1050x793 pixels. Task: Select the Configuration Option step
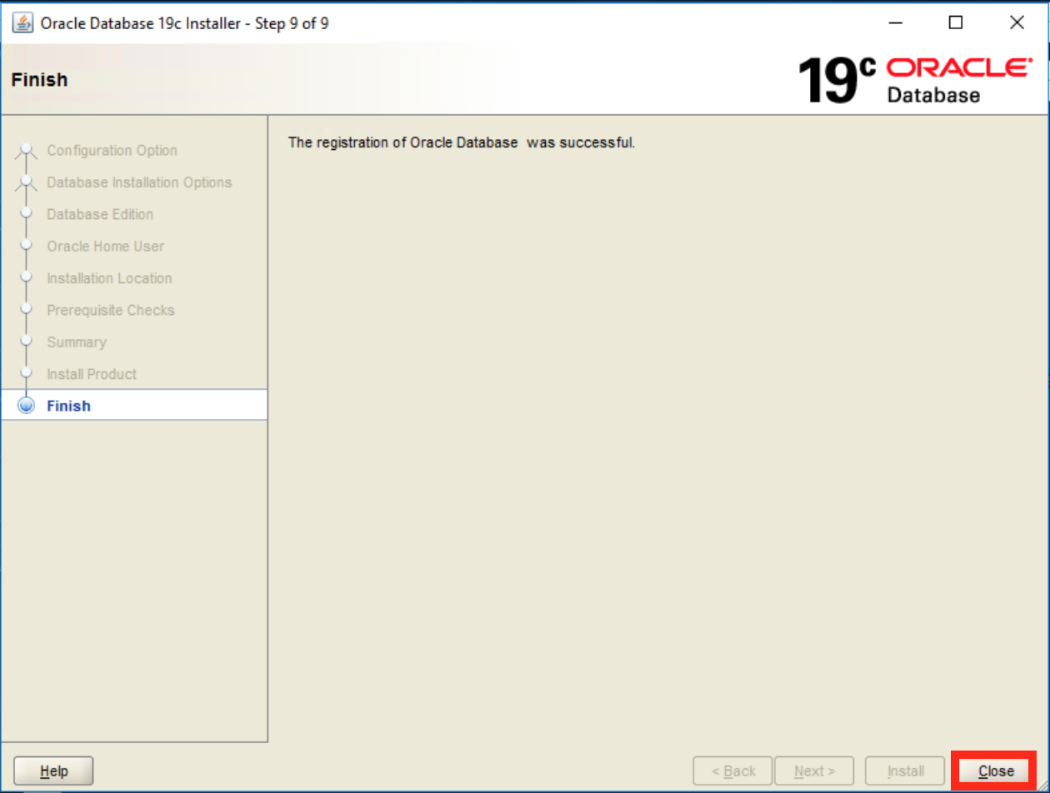click(112, 151)
